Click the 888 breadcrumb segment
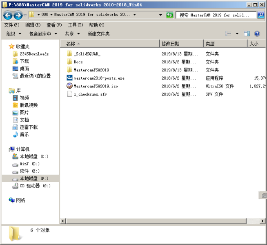The image size is (267, 245). (x=45, y=14)
